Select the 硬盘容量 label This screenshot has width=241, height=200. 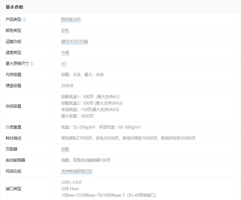click(x=13, y=86)
